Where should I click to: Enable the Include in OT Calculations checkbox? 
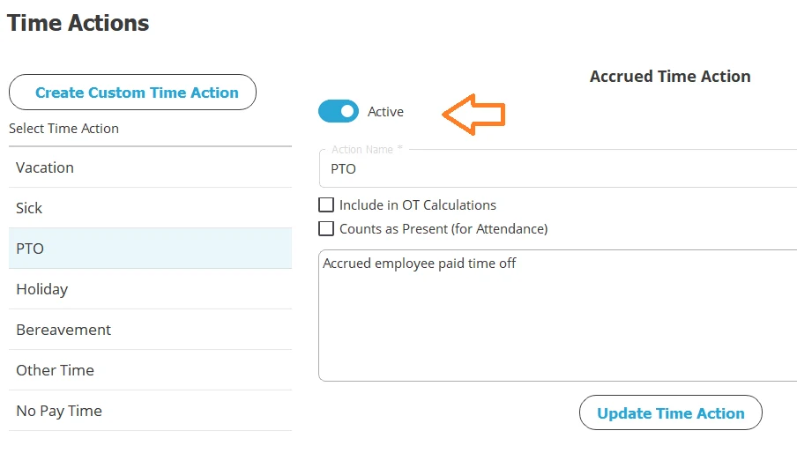tap(326, 205)
